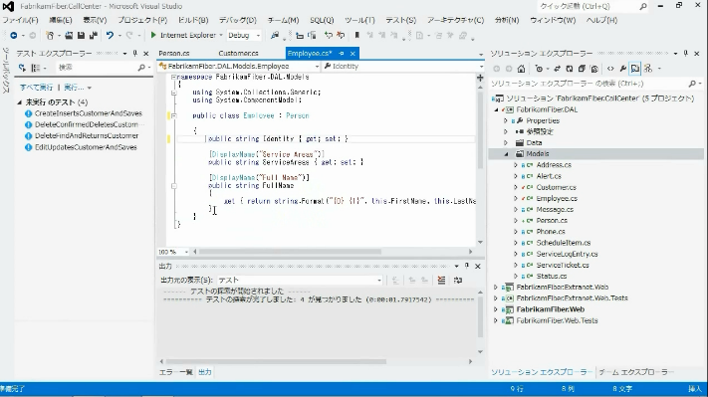Select the Employee.cs file in Solution Explorer

[557, 199]
